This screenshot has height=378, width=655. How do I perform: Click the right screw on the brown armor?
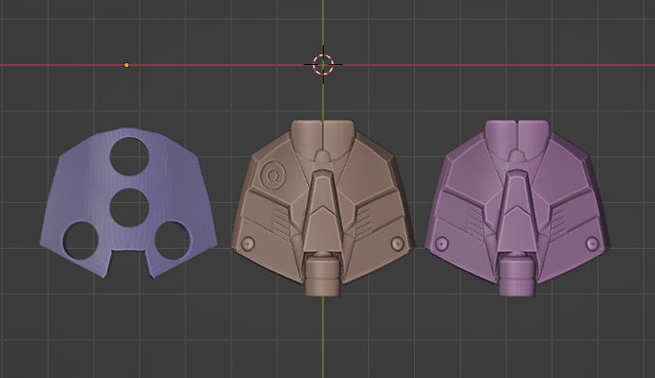397,244
